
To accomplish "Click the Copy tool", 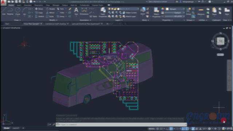I will click(x=39, y=13).
